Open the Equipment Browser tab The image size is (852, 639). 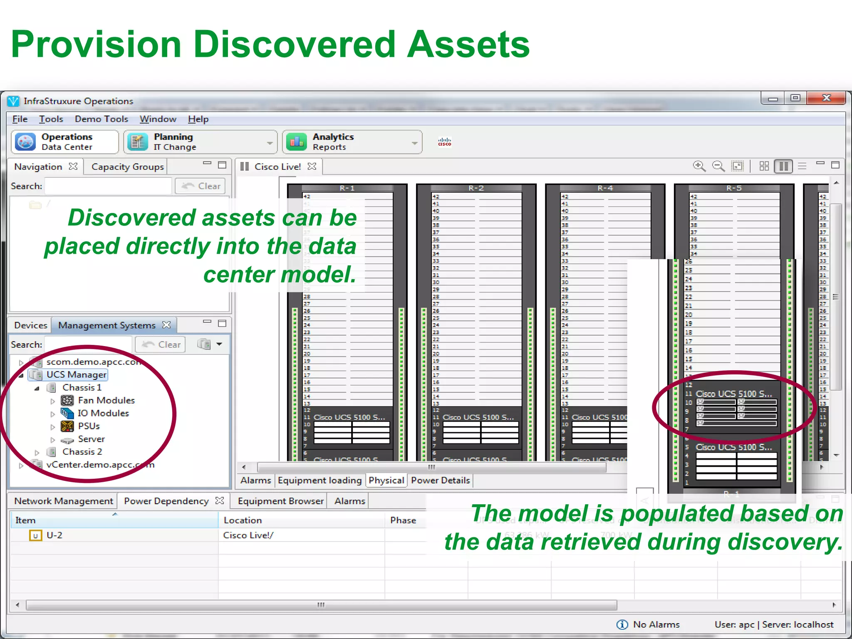(x=280, y=501)
